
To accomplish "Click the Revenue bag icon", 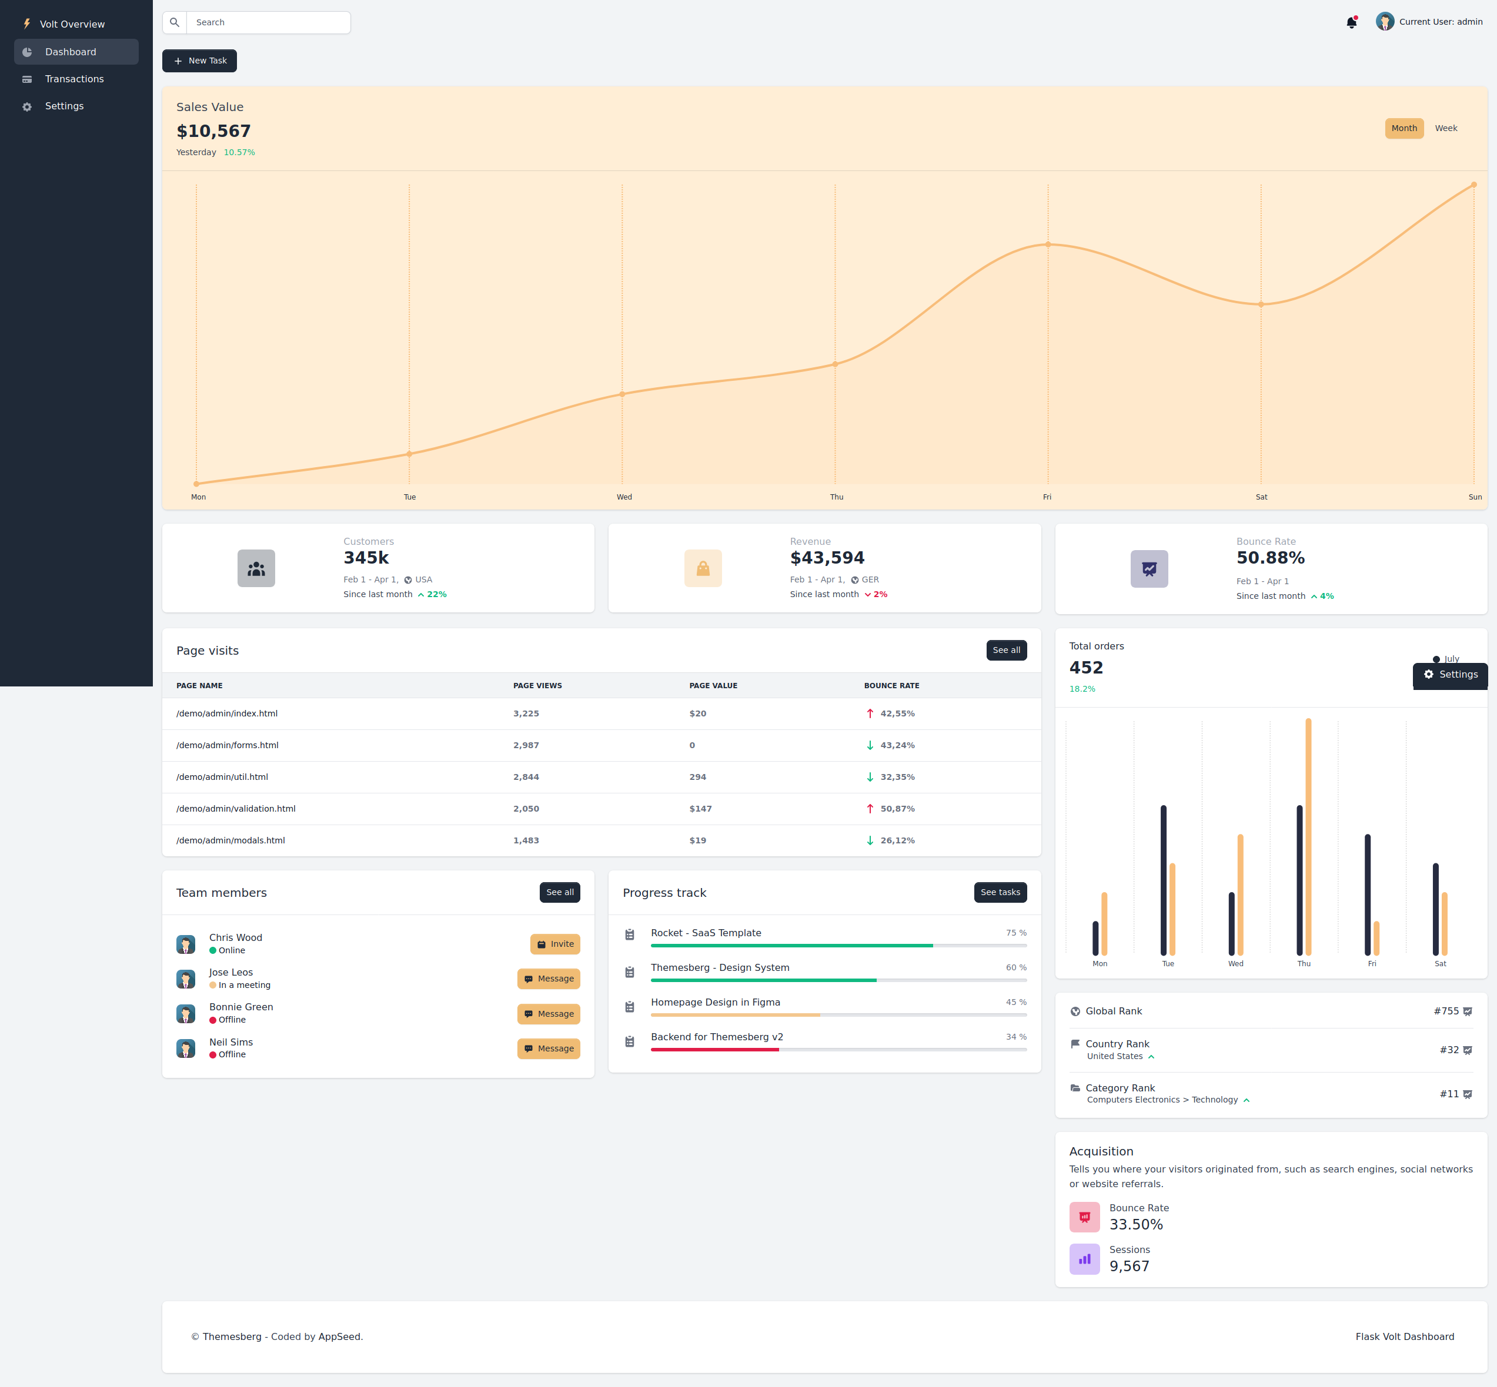I will (703, 568).
